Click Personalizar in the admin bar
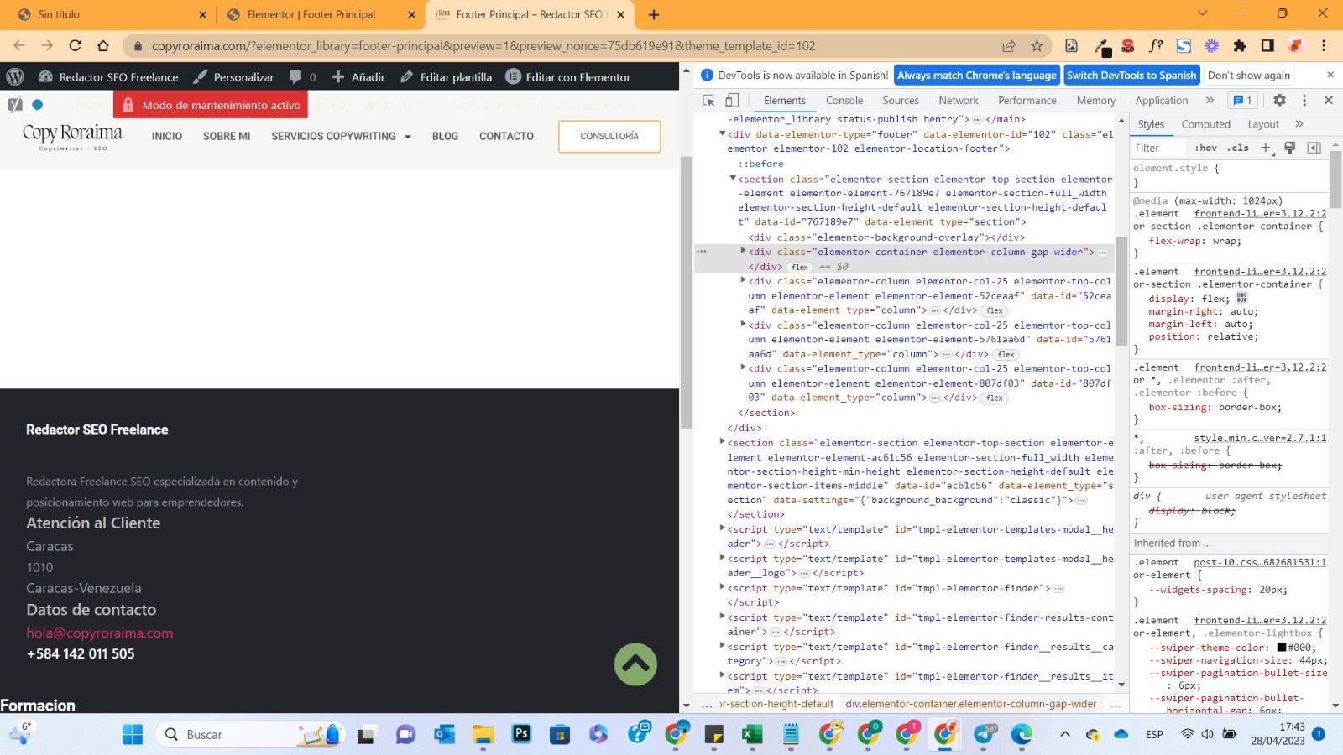The image size is (1343, 755). (x=233, y=76)
